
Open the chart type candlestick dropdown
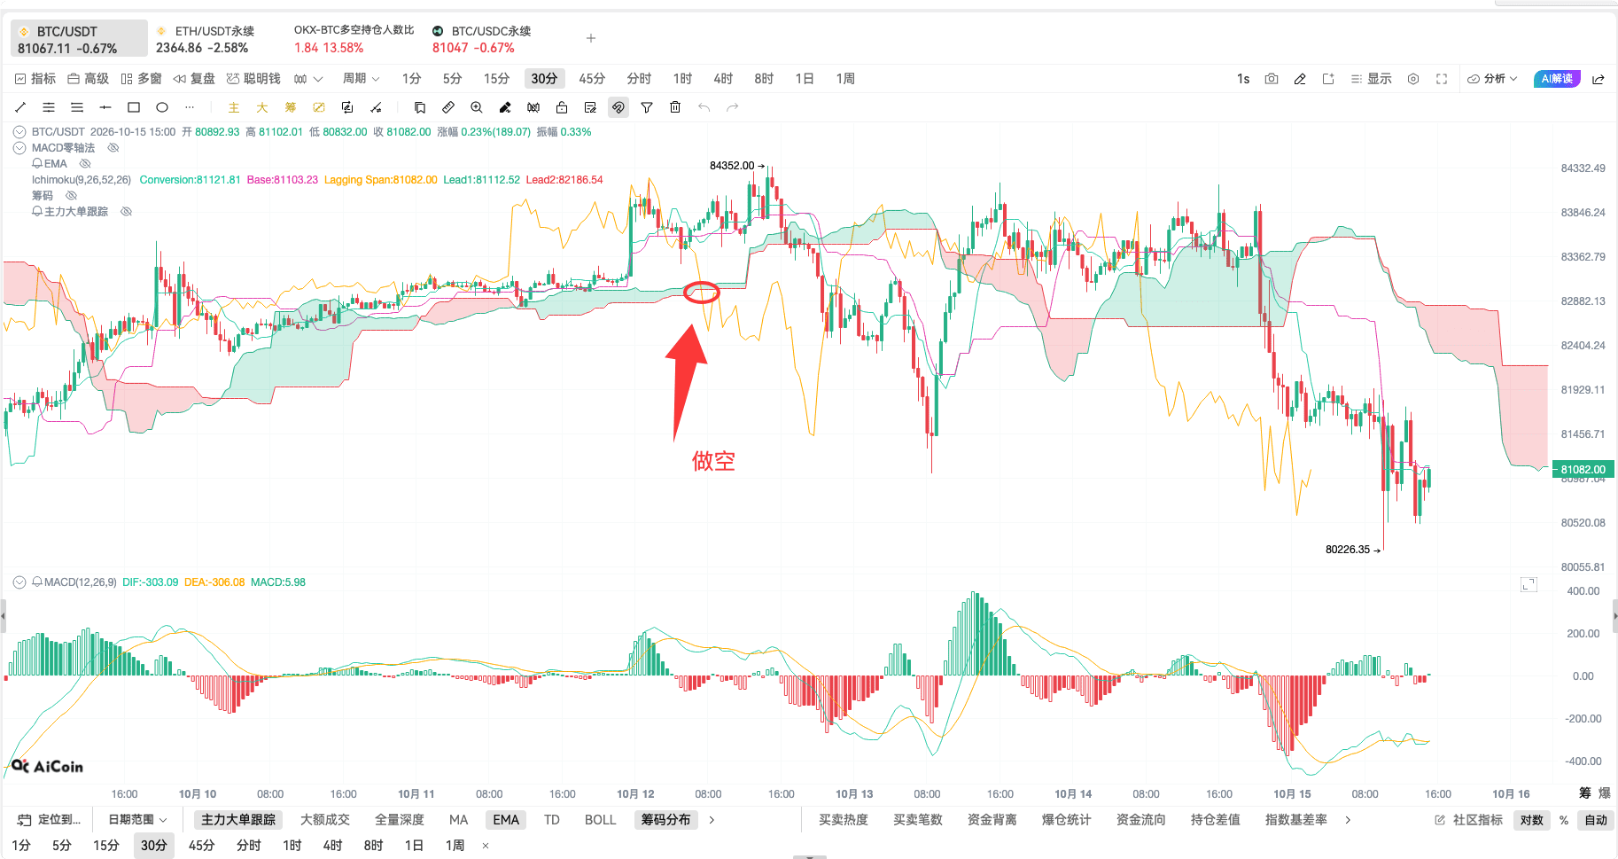click(x=308, y=79)
